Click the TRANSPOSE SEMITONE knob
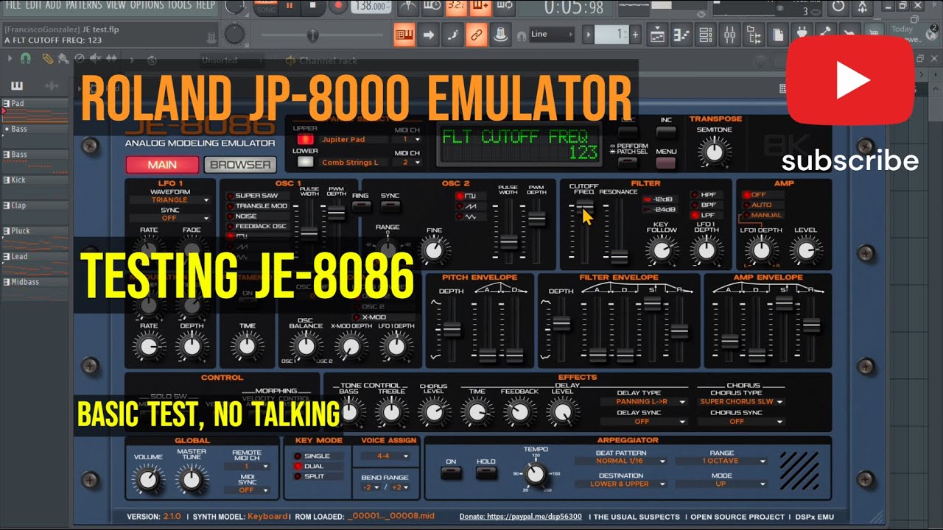Viewport: 943px width, 530px height. point(714,152)
